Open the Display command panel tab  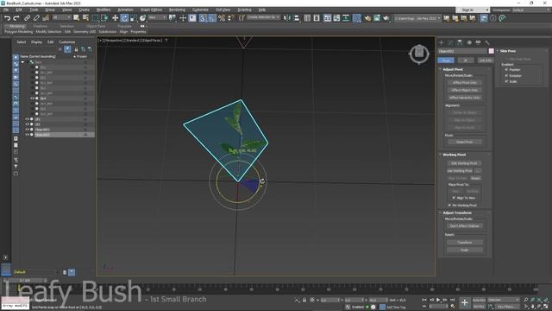[x=478, y=42]
